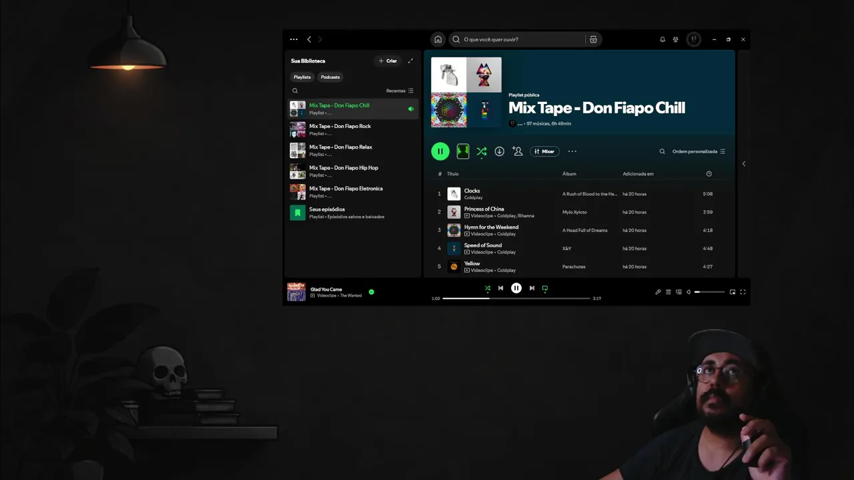Pause playback in the bottom player bar
The height and width of the screenshot is (480, 854).
pyautogui.click(x=516, y=288)
